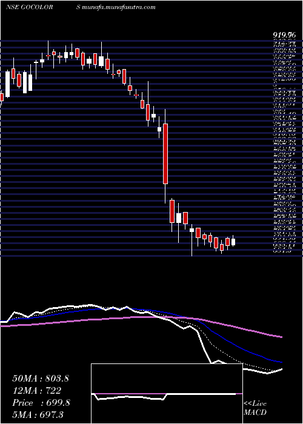Click the 919.76 top price label
This screenshot has height=424, width=303.
284,35
